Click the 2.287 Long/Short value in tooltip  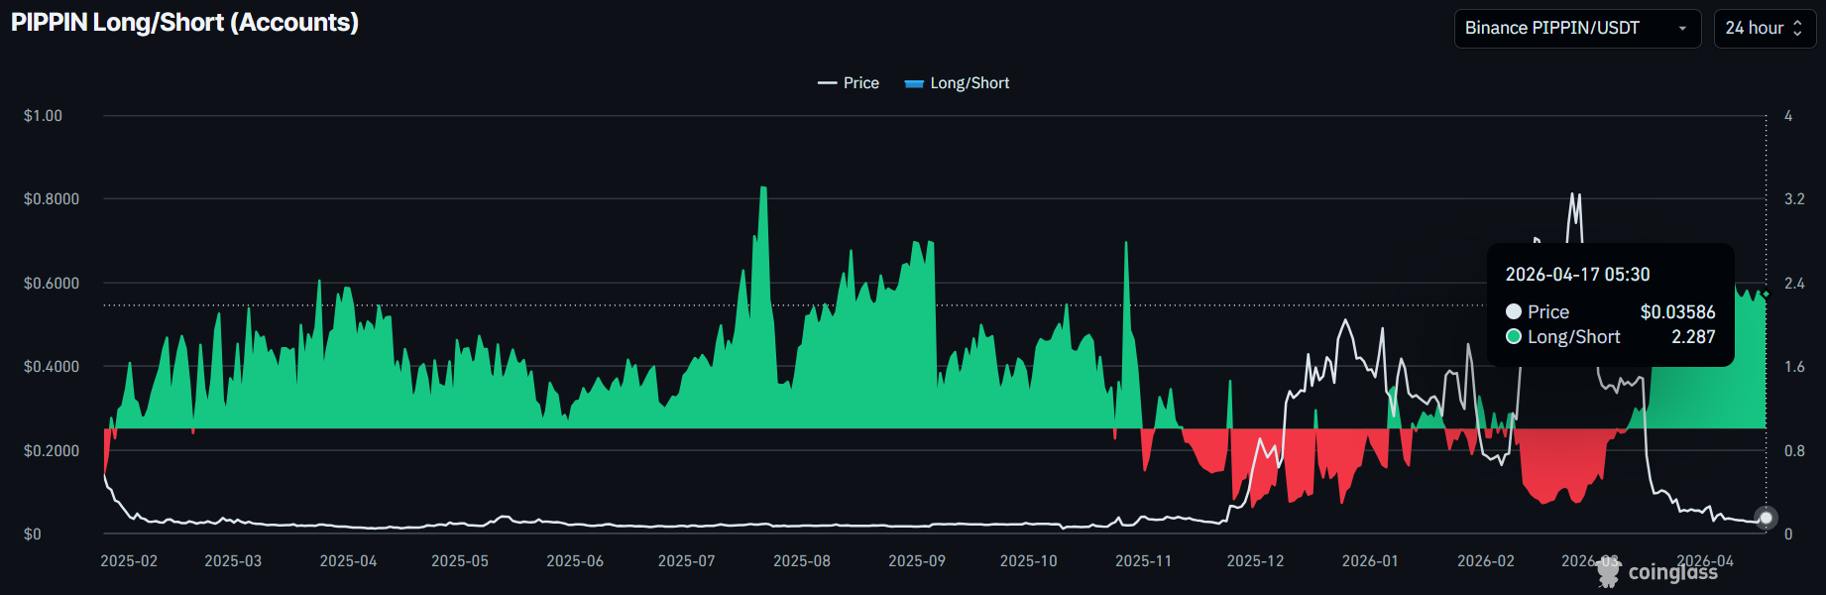click(x=1692, y=337)
